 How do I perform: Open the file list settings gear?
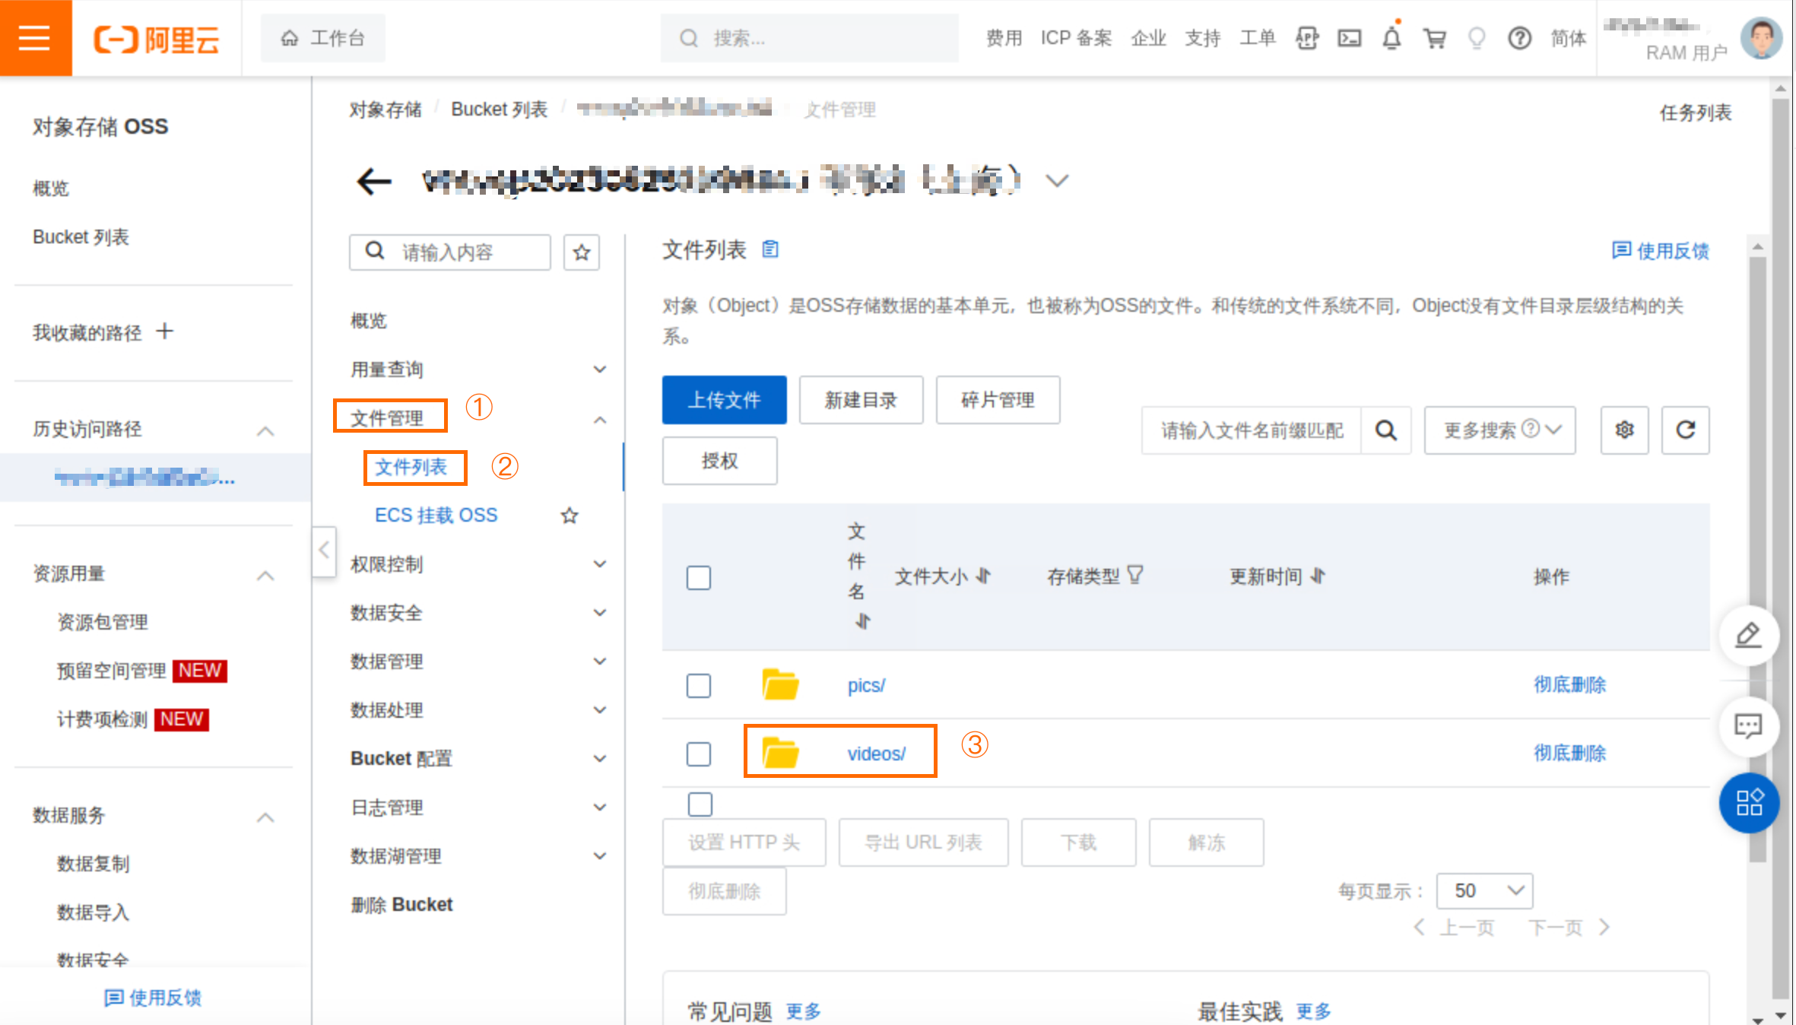tap(1624, 430)
